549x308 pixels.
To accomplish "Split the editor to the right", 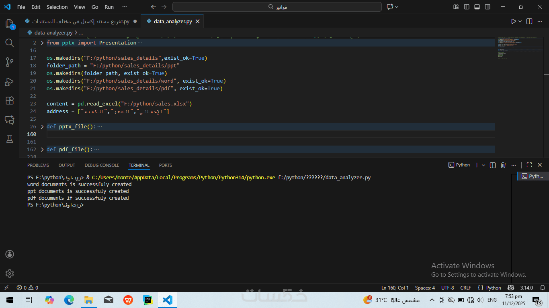I will 529,21.
